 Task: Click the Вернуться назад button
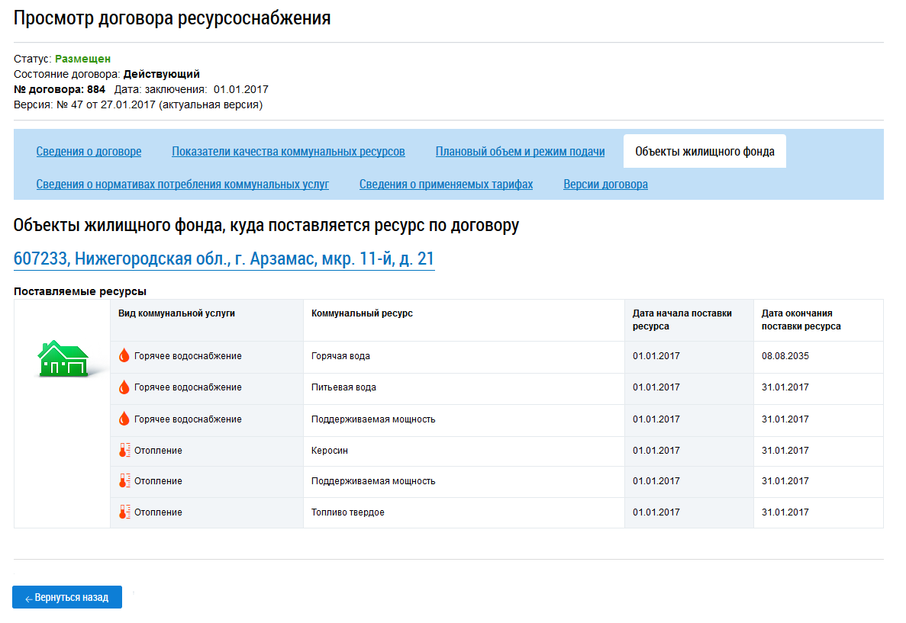click(67, 597)
